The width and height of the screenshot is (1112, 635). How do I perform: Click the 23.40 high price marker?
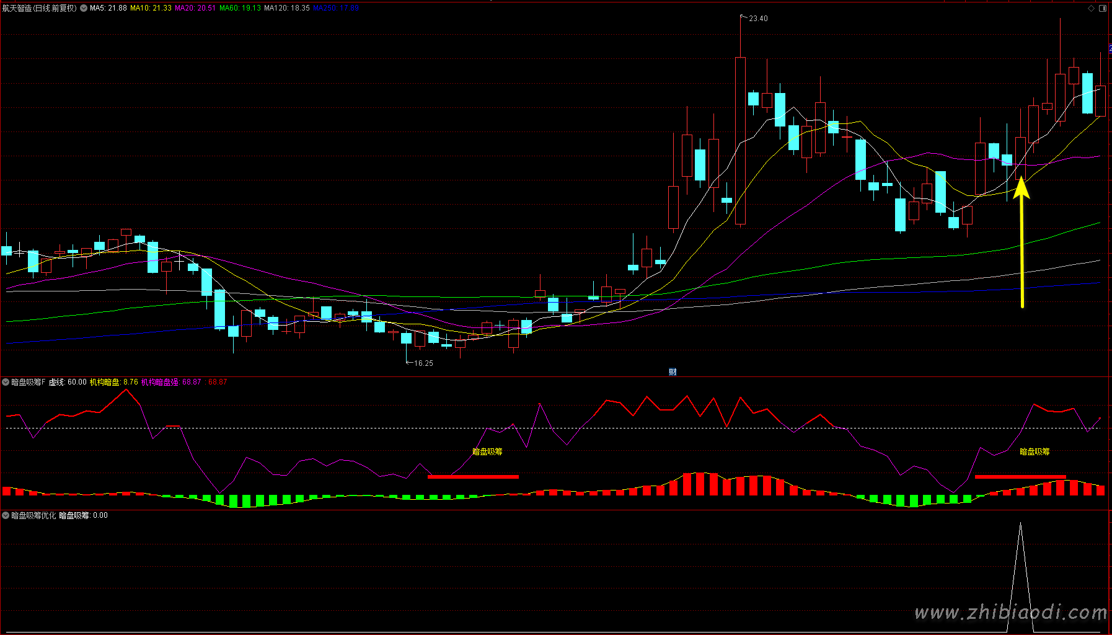(x=757, y=19)
